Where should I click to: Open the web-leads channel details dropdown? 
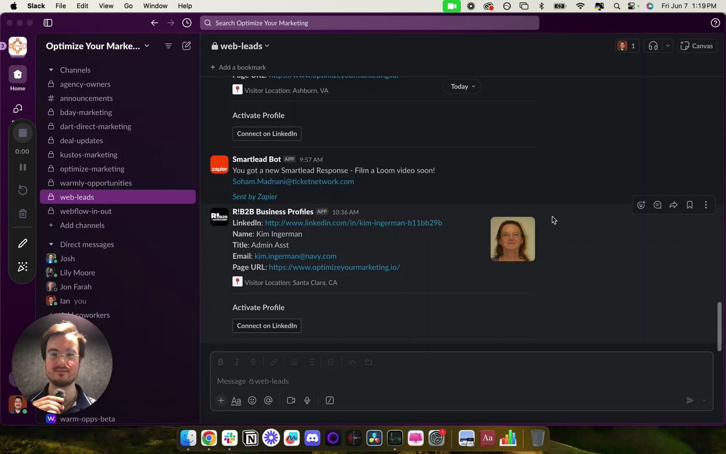[240, 46]
